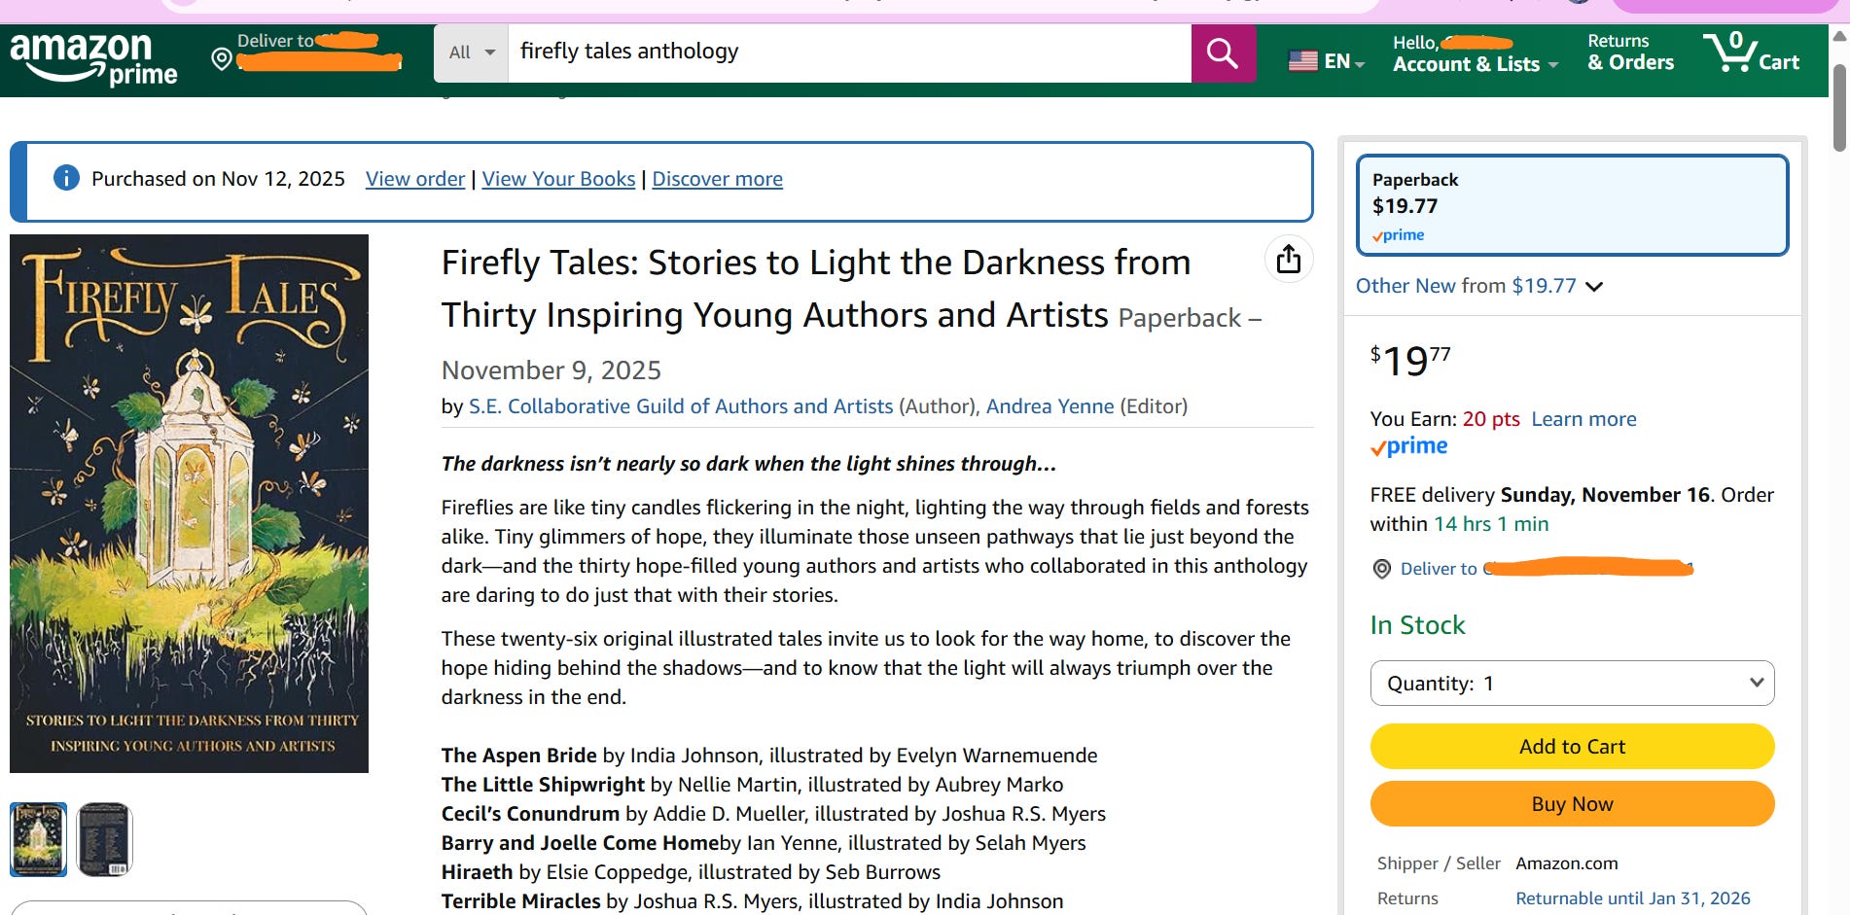Click the View order link

[x=415, y=179]
